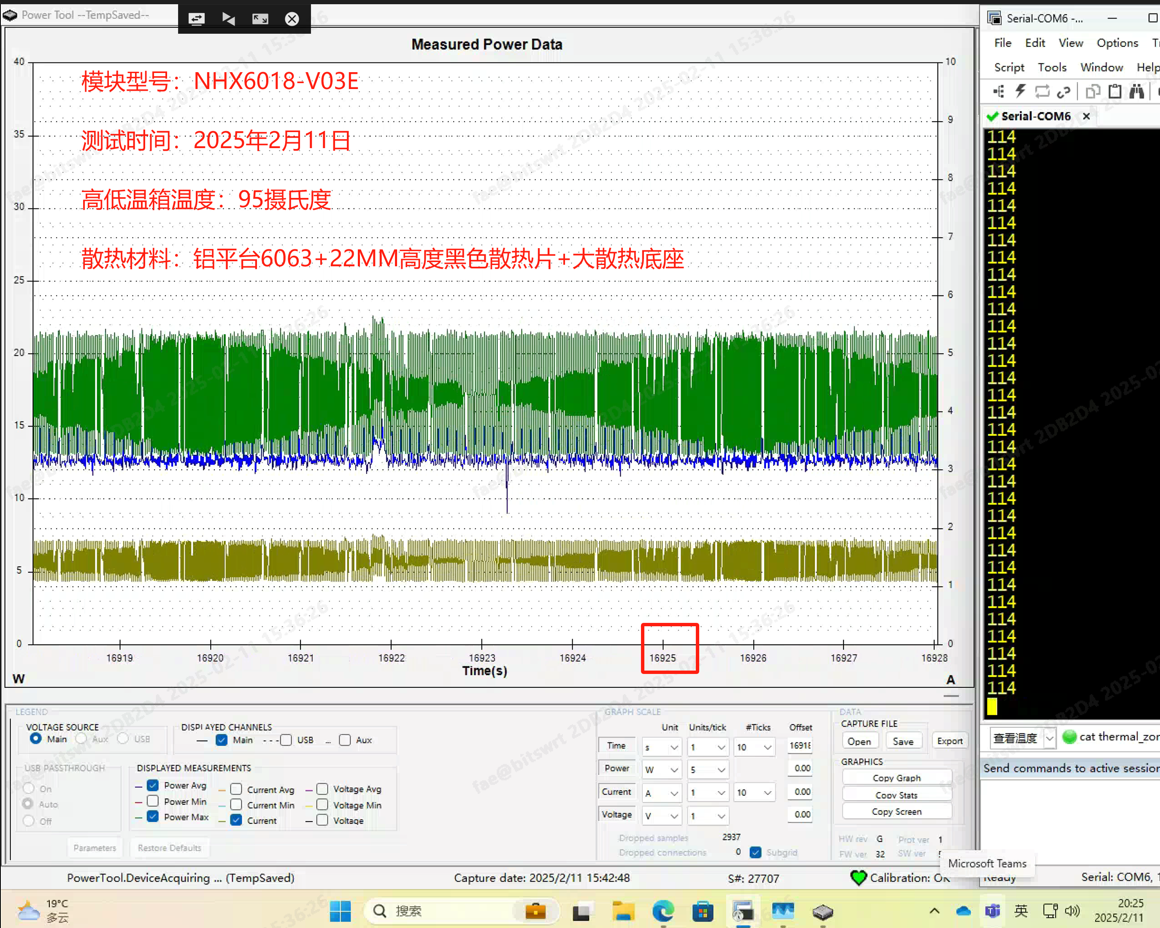Open Session Manager icon in Serial-COM6 toolbar

pyautogui.click(x=998, y=92)
